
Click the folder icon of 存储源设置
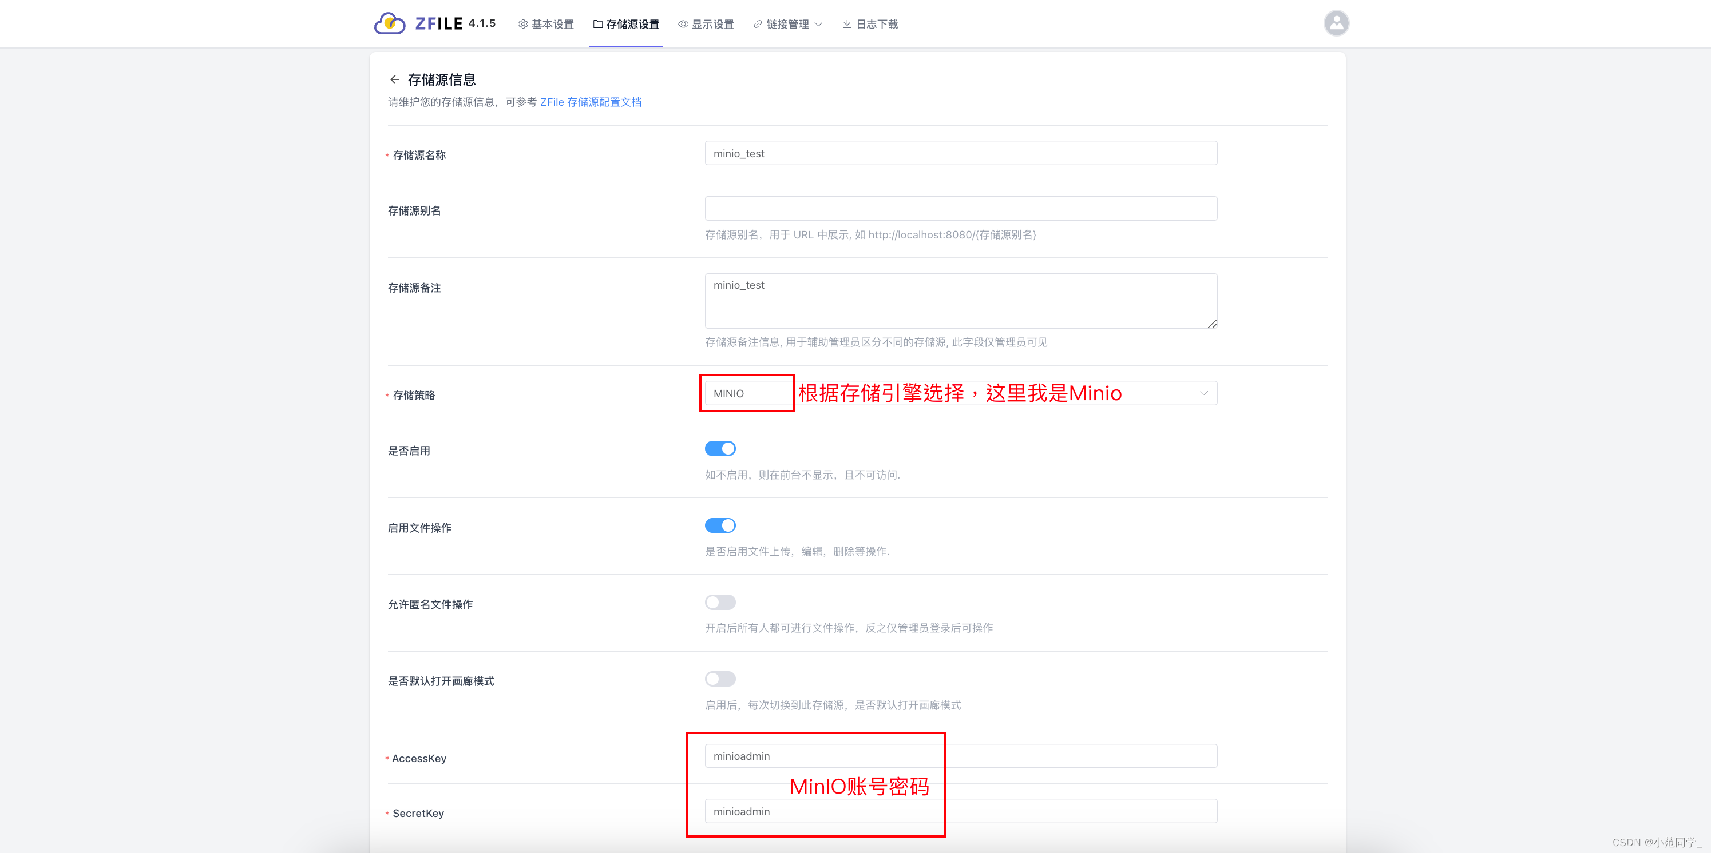click(598, 25)
